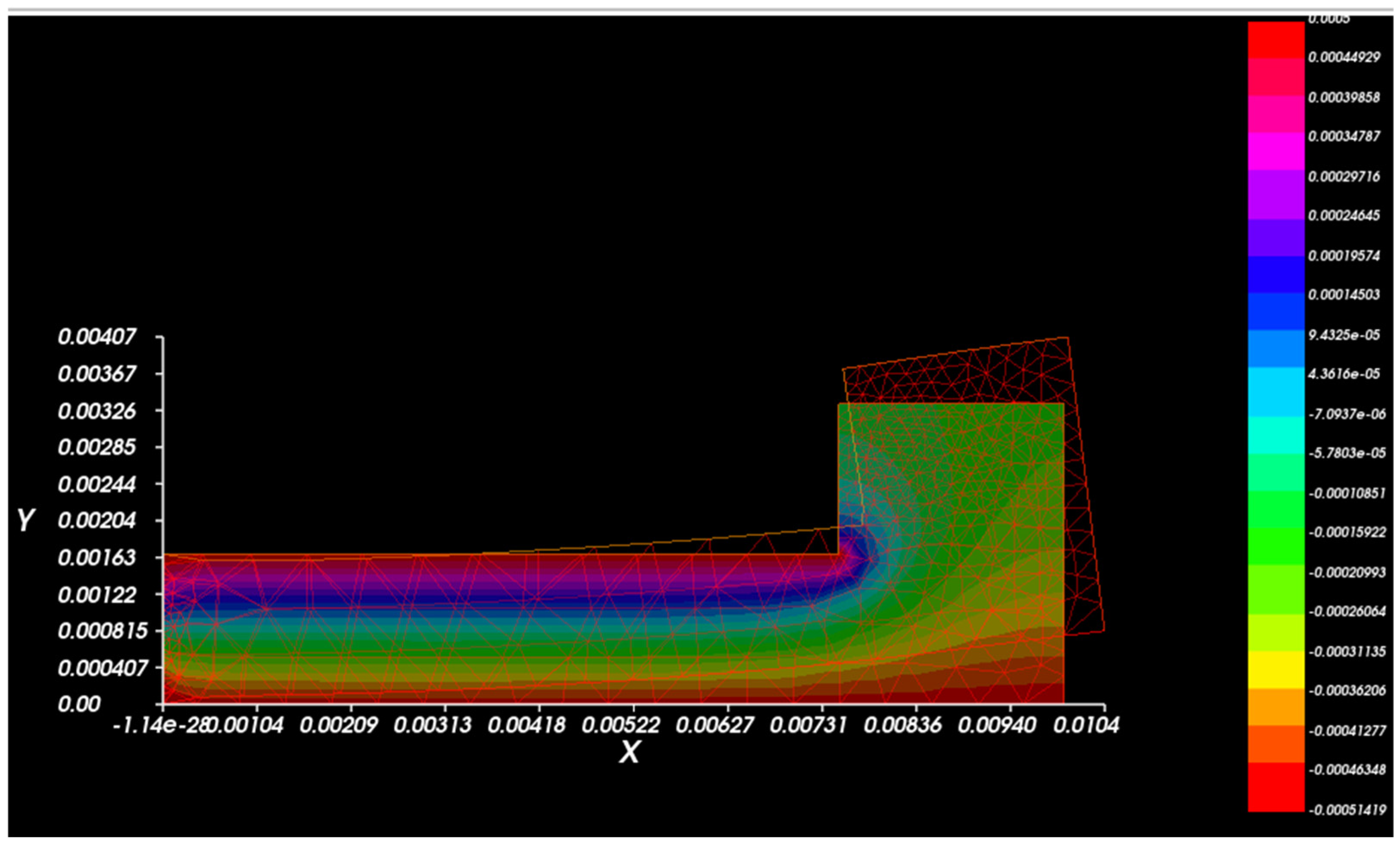Pick legend value -7.0937e-06
The image size is (1400, 846).
click(x=1347, y=414)
